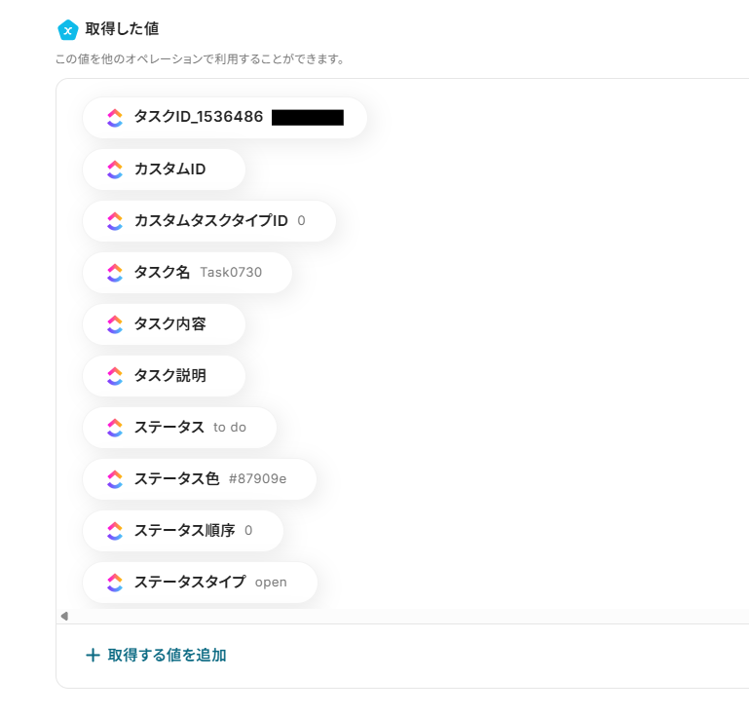
Task: Click ClickUp icon on カスタムタスクタイプID chip
Action: [x=115, y=221]
